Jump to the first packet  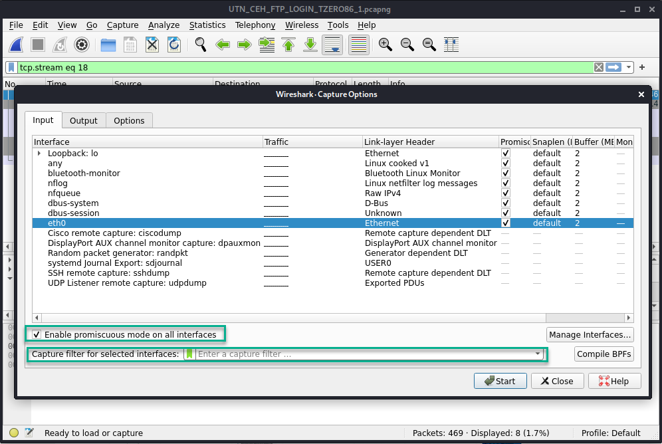pos(288,45)
